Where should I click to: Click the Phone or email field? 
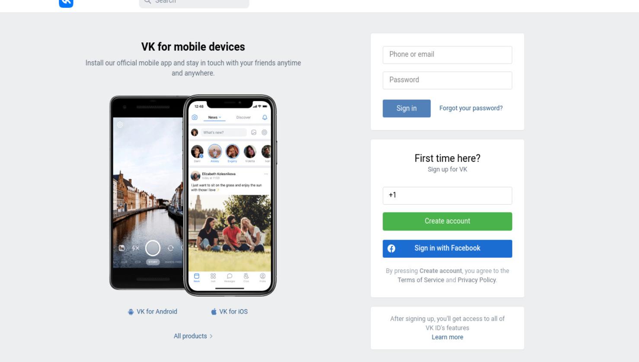click(447, 55)
